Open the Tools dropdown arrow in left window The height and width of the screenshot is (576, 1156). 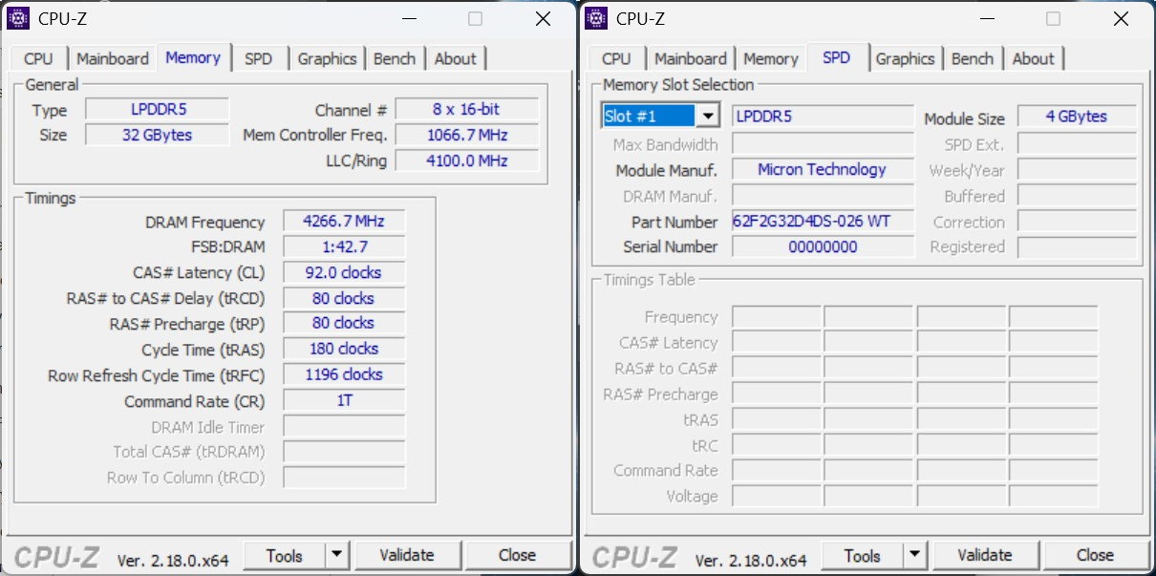336,554
